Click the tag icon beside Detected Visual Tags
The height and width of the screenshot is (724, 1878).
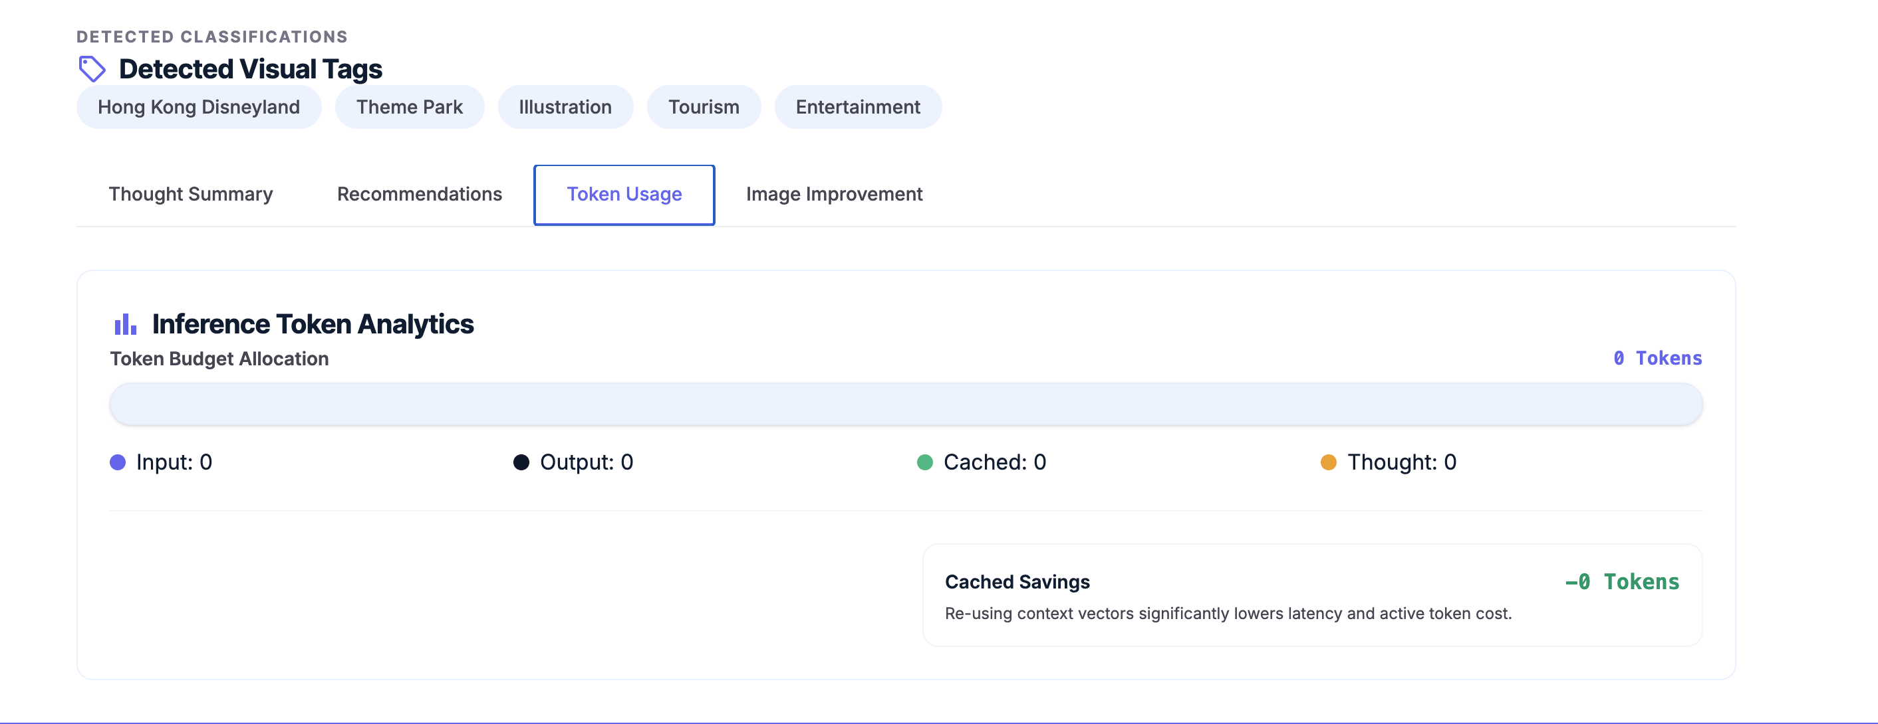[92, 69]
